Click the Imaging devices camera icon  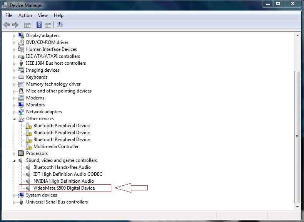click(21, 70)
